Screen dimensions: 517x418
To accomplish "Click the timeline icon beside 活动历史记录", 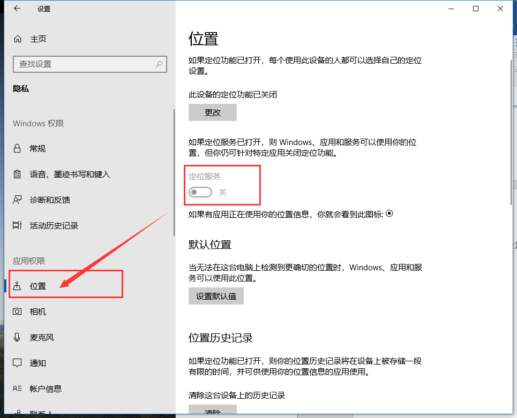I will coord(17,225).
